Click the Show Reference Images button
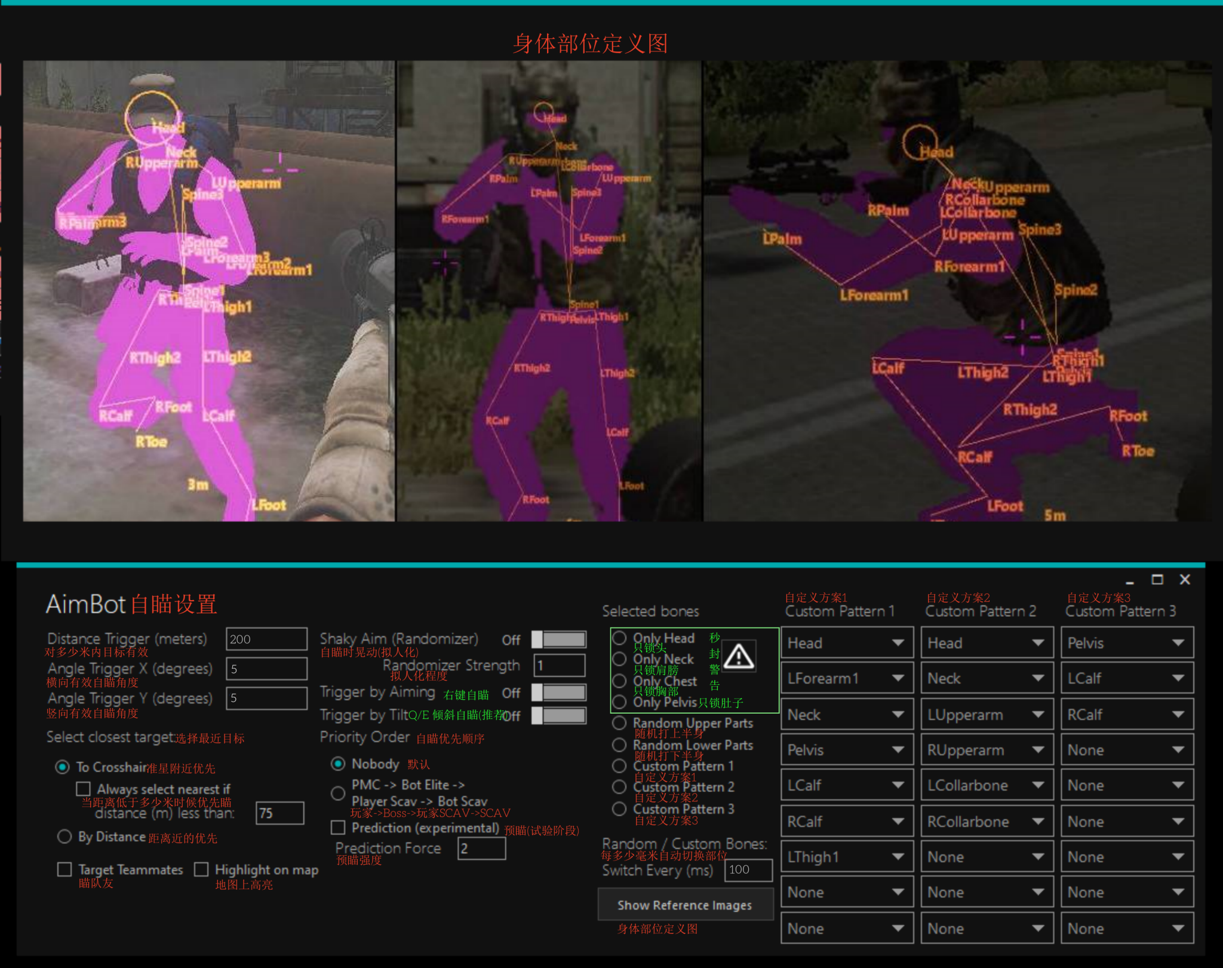The image size is (1223, 968). tap(685, 905)
